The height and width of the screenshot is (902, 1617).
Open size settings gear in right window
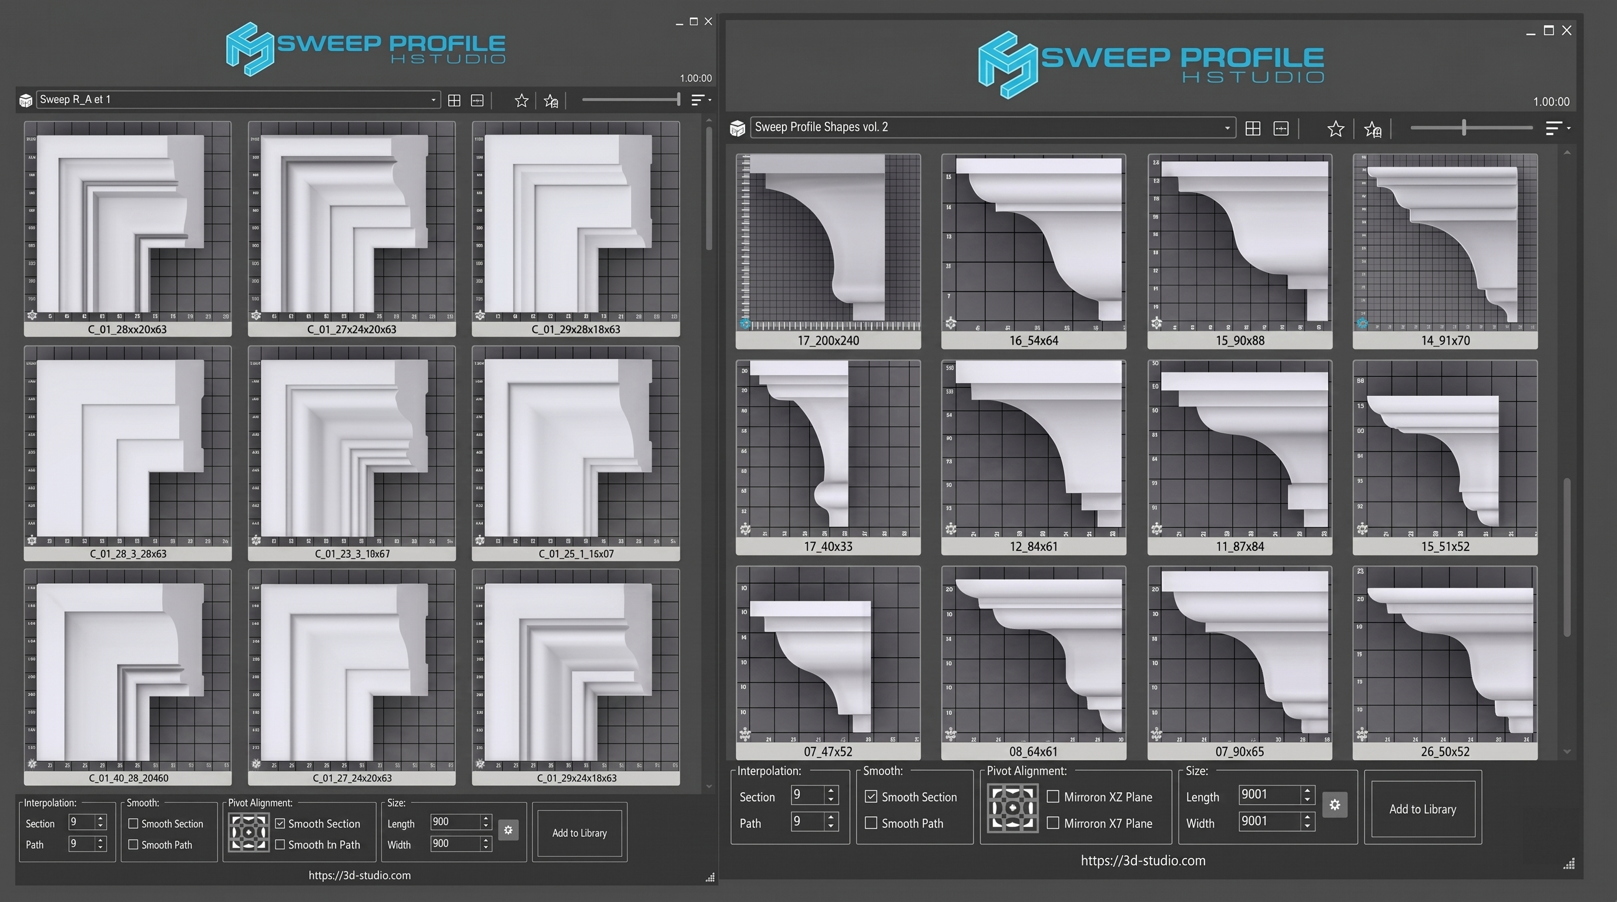(1334, 804)
